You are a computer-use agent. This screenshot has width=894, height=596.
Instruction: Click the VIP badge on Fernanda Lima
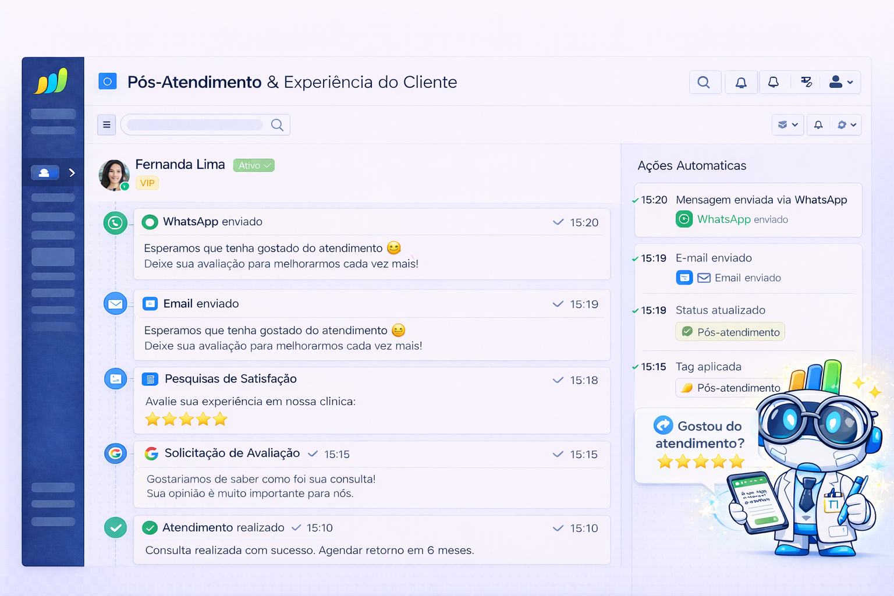pyautogui.click(x=147, y=183)
